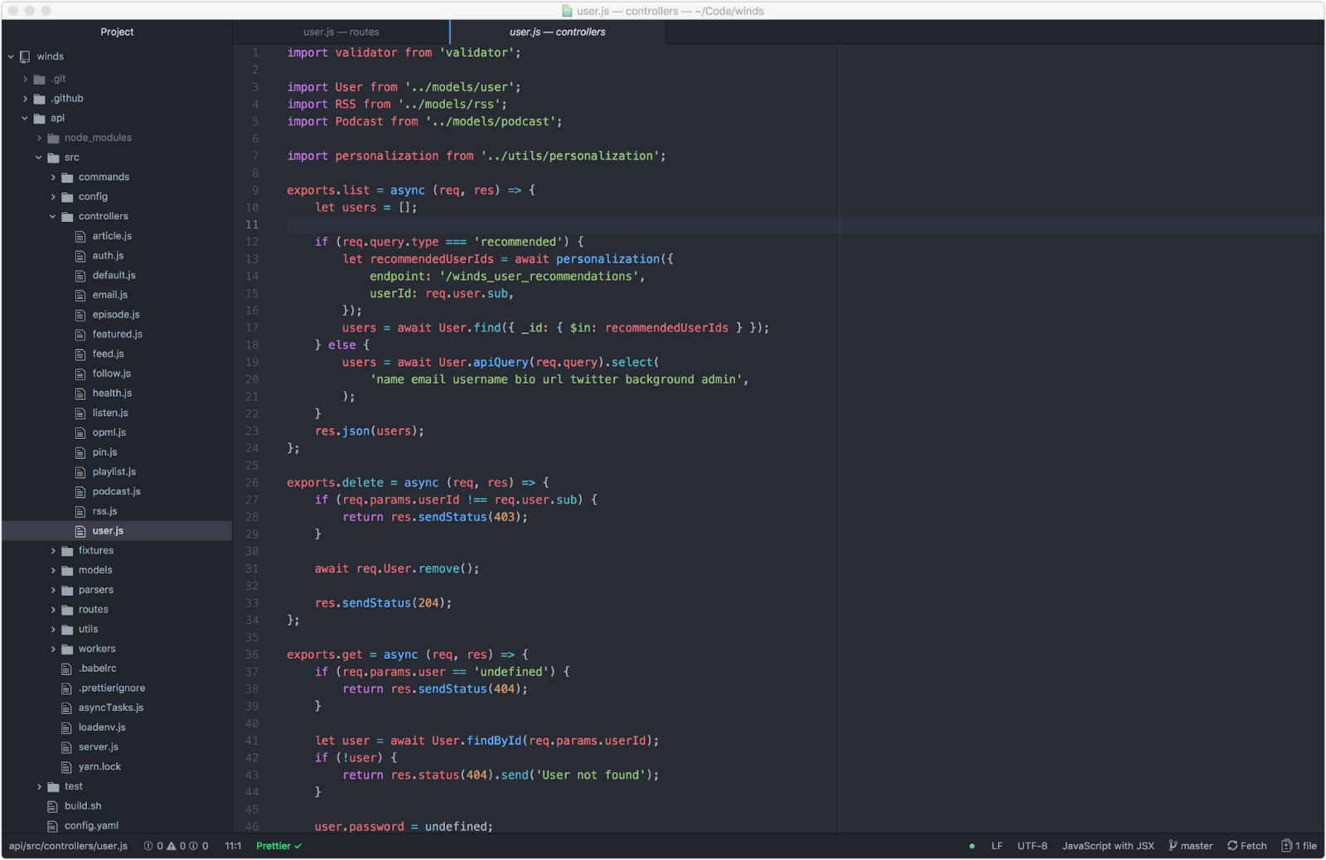The width and height of the screenshot is (1326, 860).
Task: Expand the .github folder
Action: 25,99
